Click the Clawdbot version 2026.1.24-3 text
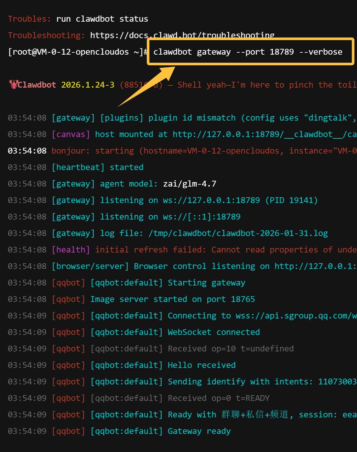This screenshot has height=452, width=357. point(88,85)
